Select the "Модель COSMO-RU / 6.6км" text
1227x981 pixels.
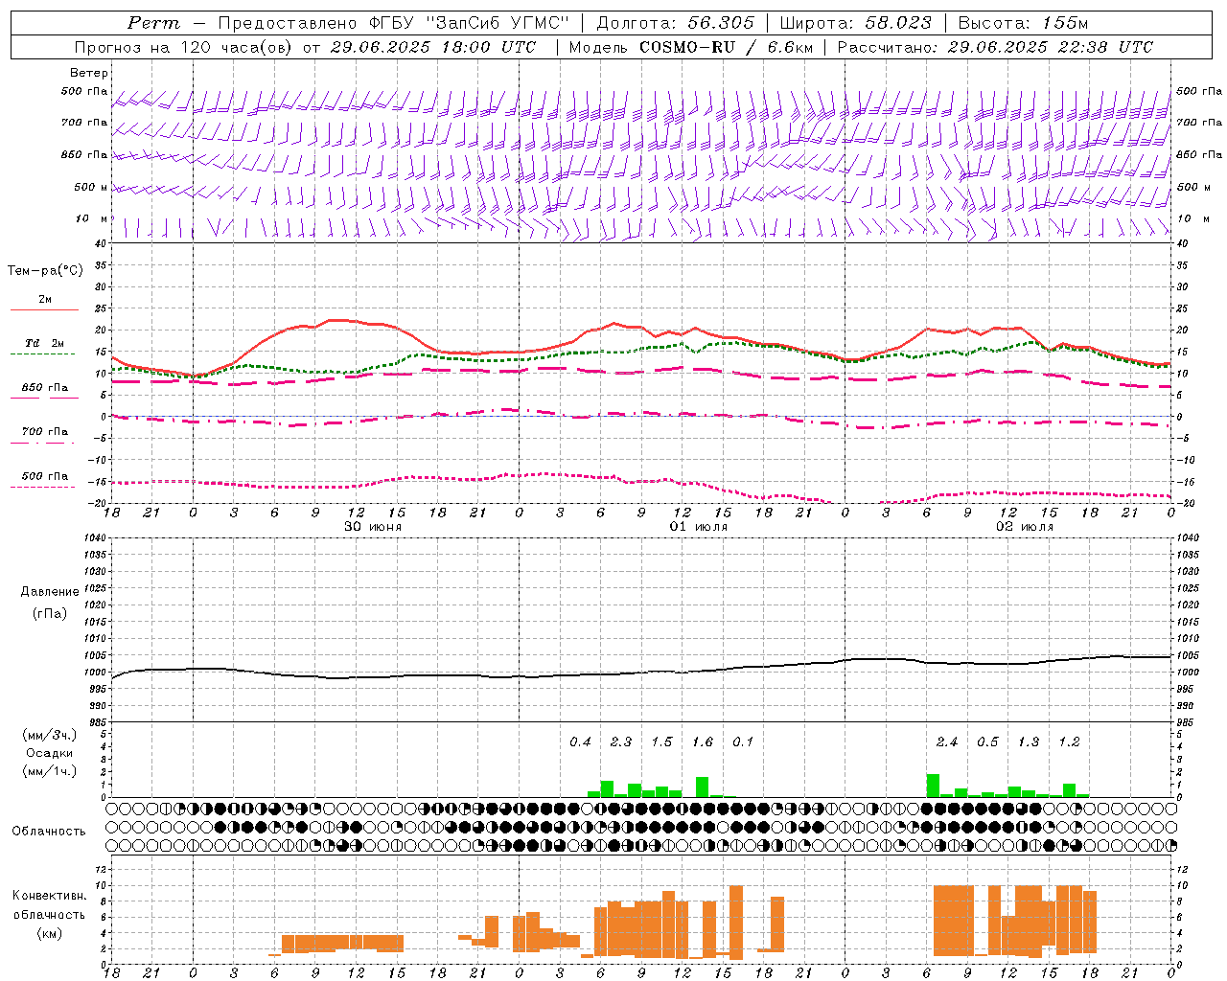[691, 47]
